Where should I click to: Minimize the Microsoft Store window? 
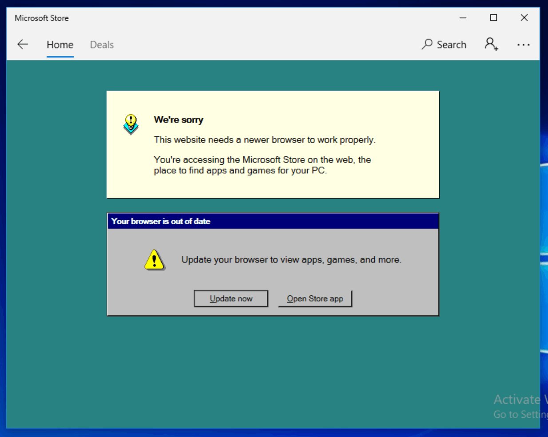pos(463,18)
